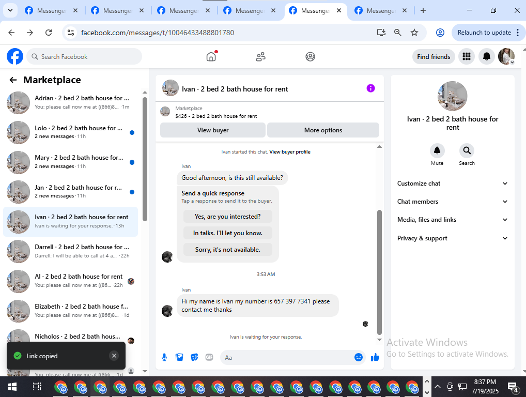526x397 pixels.
Task: Expand Media, files and links section
Action: [452, 220]
